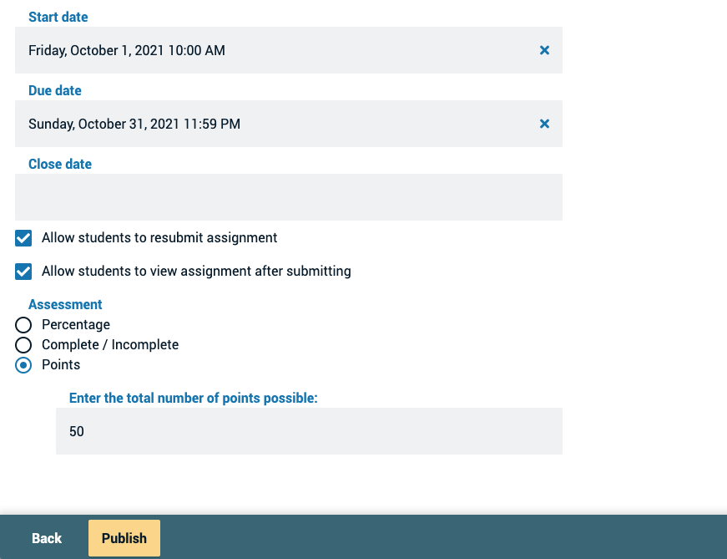The width and height of the screenshot is (727, 559).
Task: Open the Start date field
Action: pos(289,50)
